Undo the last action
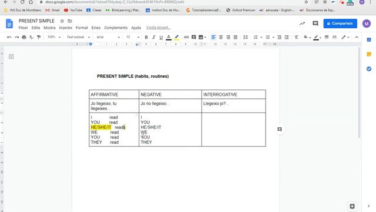 pos(9,37)
